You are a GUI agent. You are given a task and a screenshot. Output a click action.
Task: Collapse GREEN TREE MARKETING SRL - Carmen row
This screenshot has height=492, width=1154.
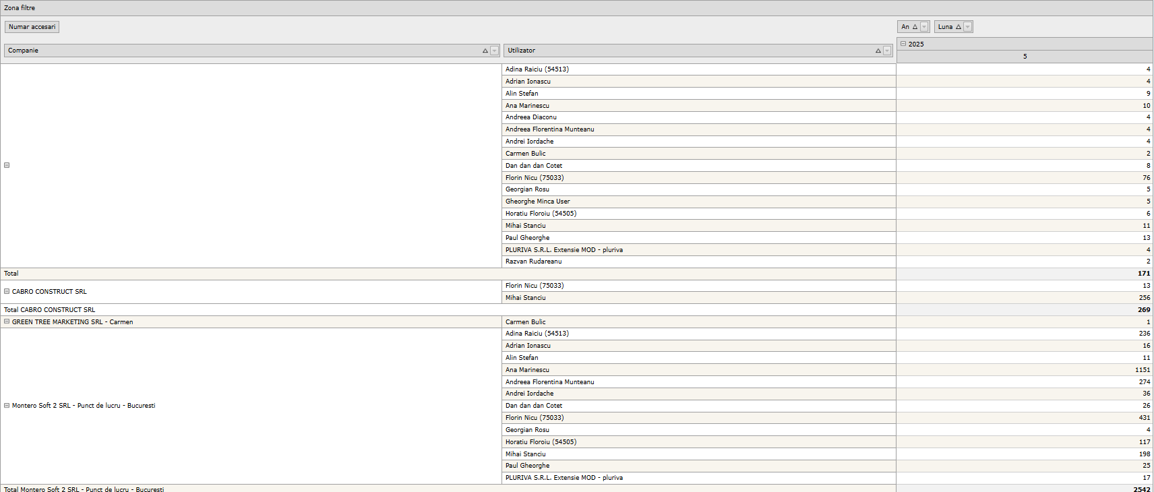tap(7, 322)
